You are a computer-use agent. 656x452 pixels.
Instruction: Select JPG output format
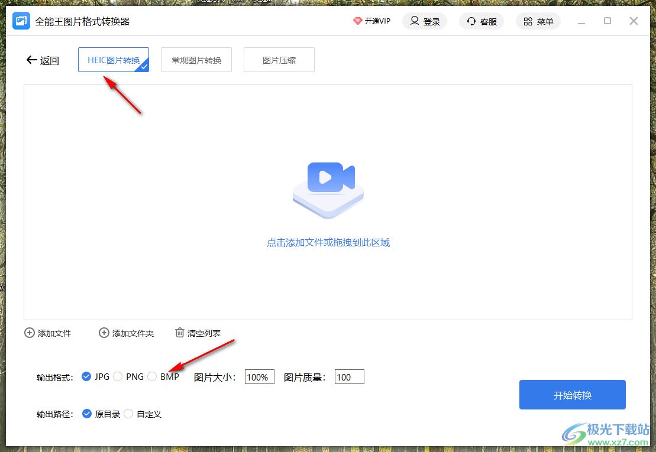coord(86,377)
